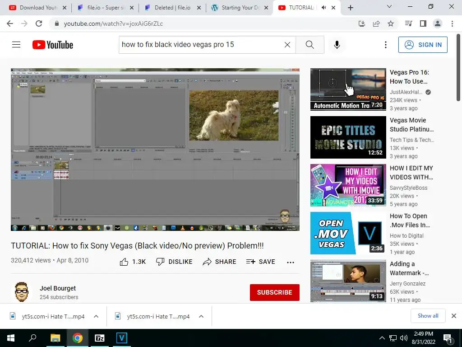Open the SHARE option
This screenshot has width=462, height=347.
pos(220,262)
